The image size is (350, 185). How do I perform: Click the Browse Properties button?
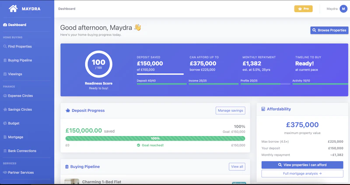pyautogui.click(x=329, y=30)
